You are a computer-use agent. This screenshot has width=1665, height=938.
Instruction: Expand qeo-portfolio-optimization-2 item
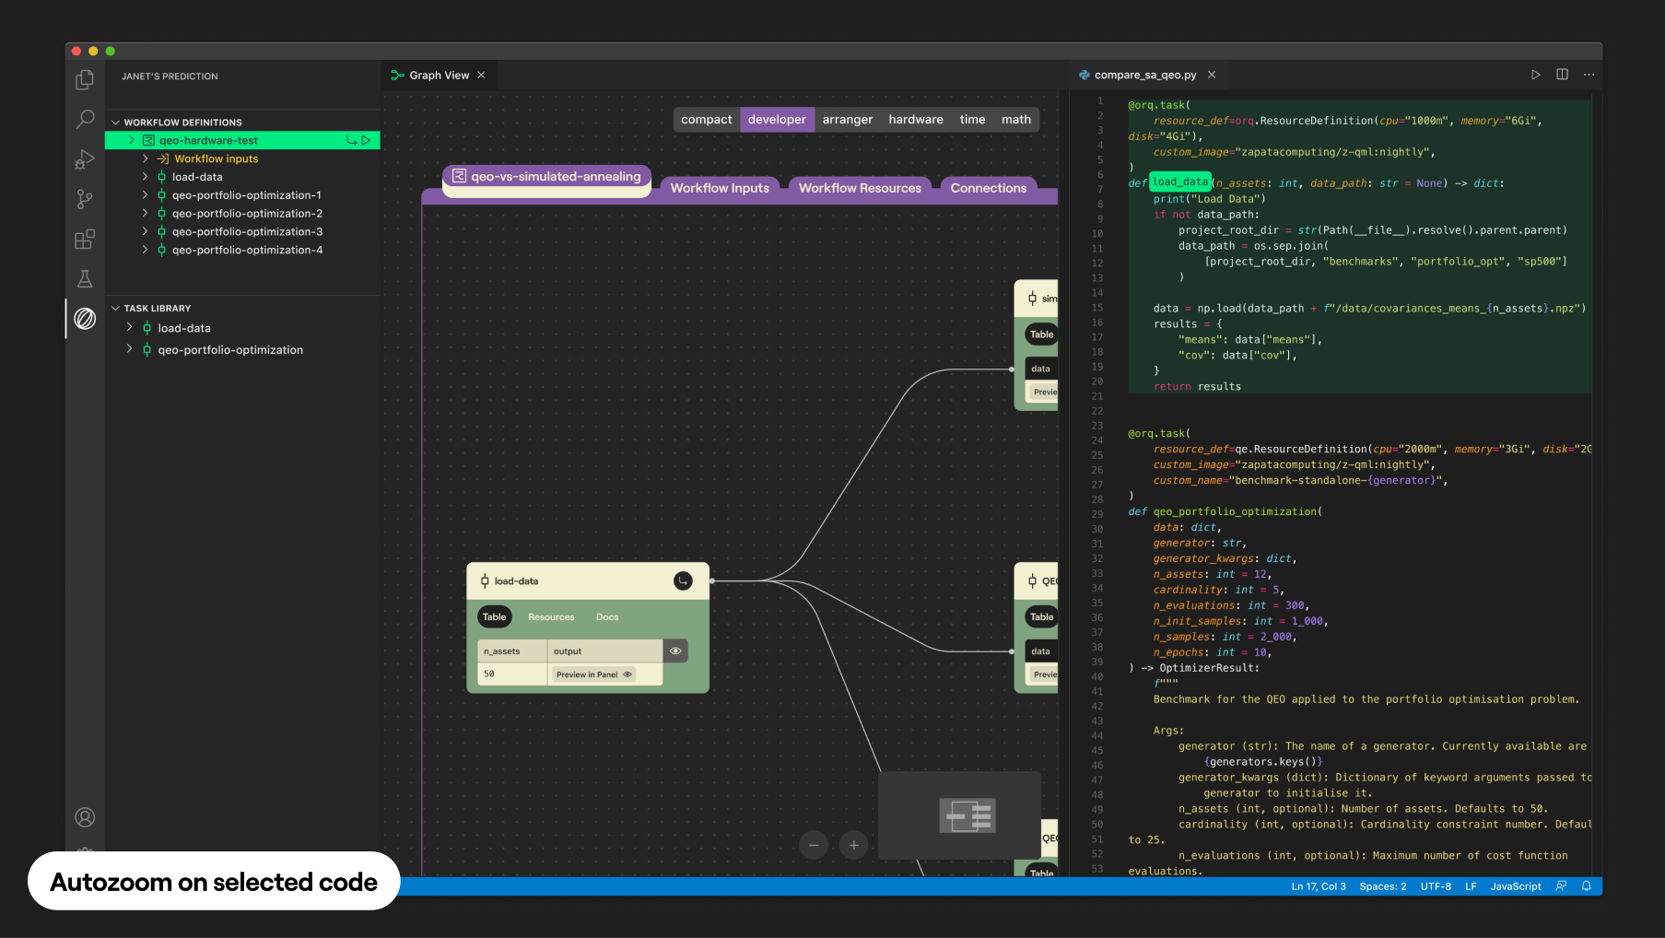(145, 214)
